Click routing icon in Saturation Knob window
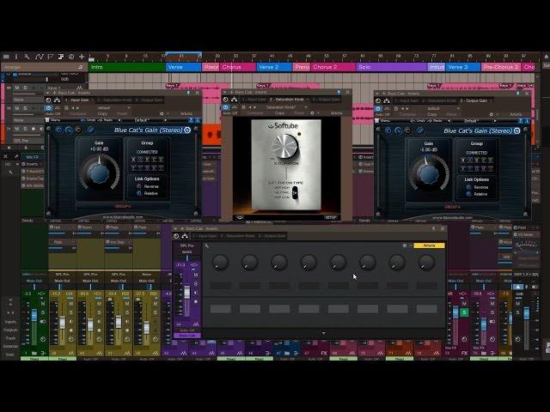 pos(234,100)
